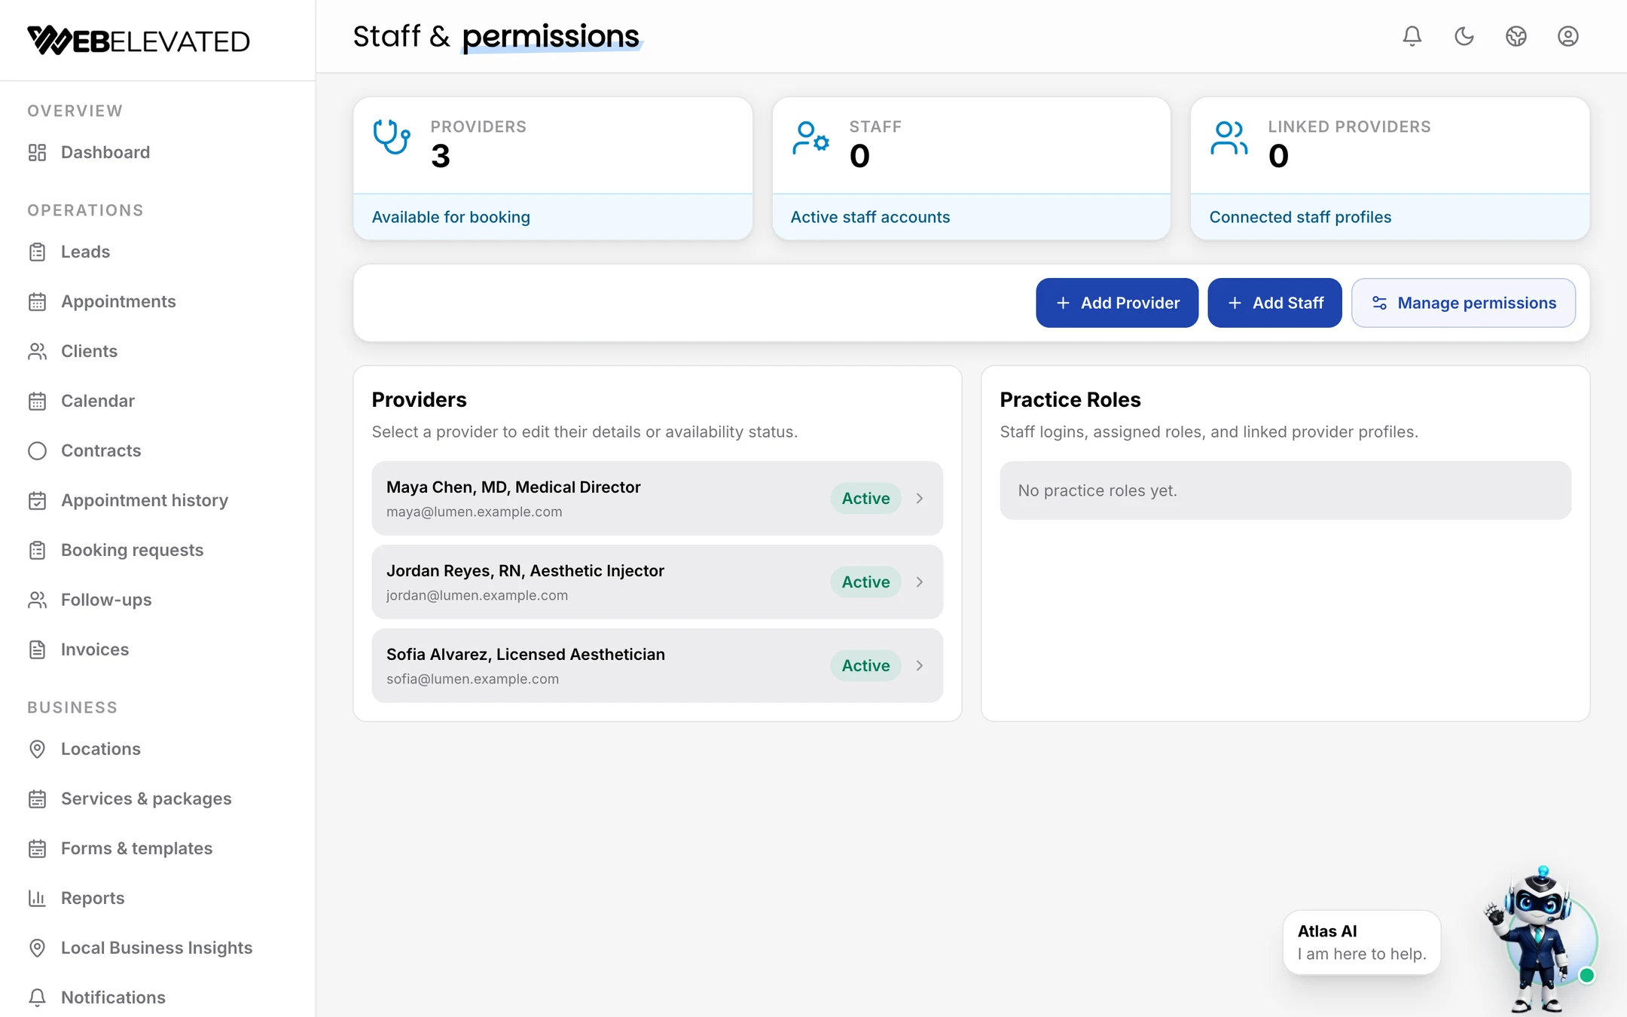Viewport: 1627px width, 1017px height.
Task: Expand Maya Chen provider row chevron
Action: (920, 499)
